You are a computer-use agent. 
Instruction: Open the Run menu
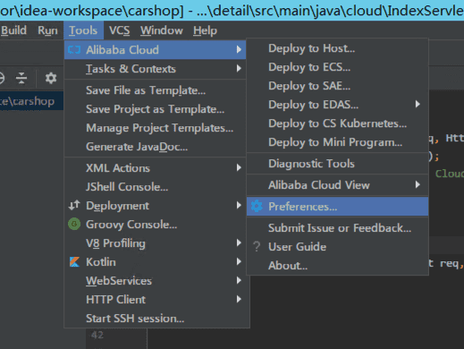[x=47, y=30]
